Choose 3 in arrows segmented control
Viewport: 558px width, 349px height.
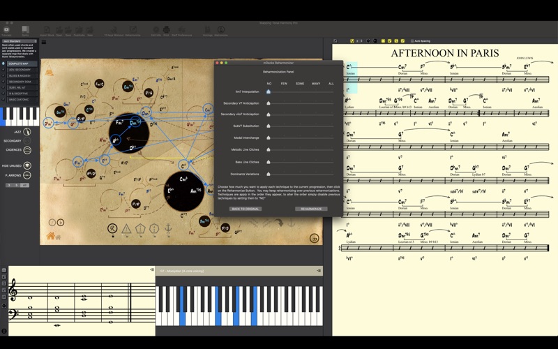(x=9, y=185)
